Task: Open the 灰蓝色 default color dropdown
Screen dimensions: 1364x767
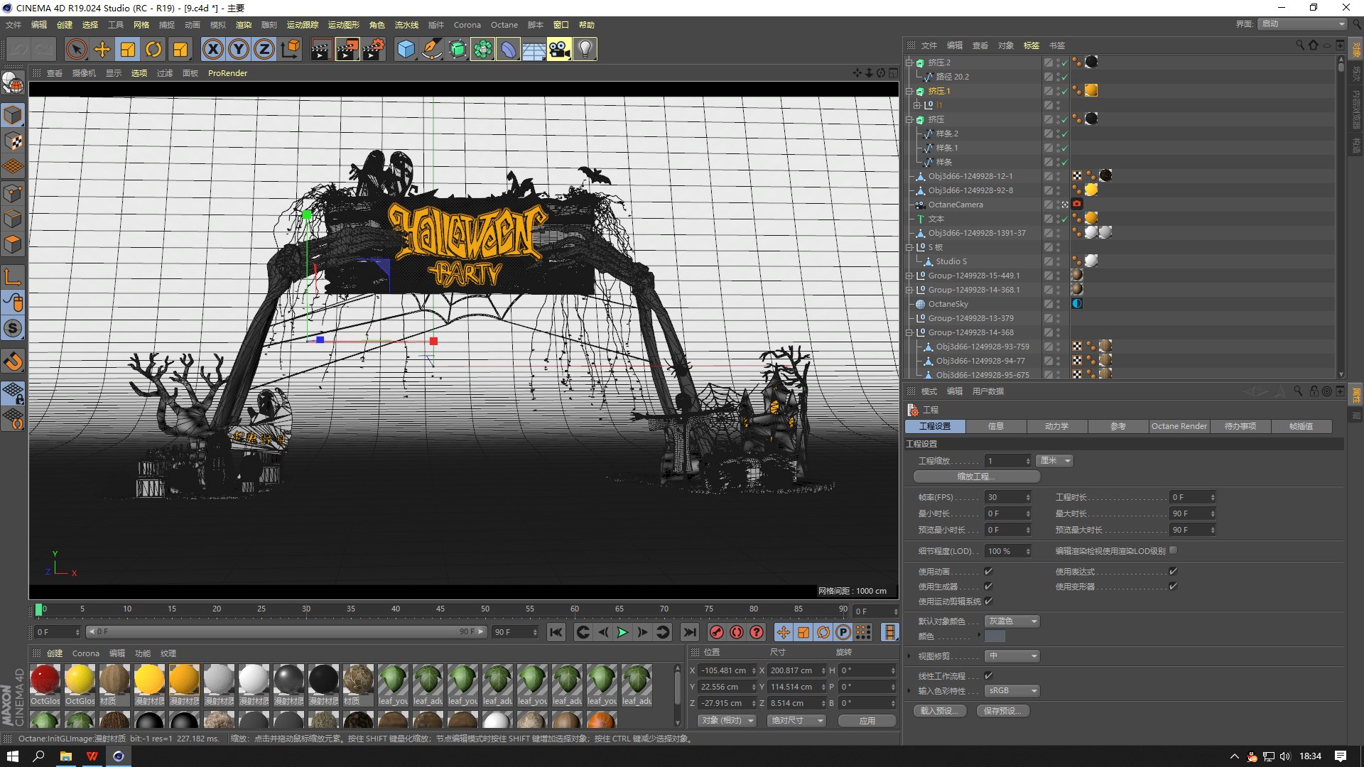Action: (1012, 621)
